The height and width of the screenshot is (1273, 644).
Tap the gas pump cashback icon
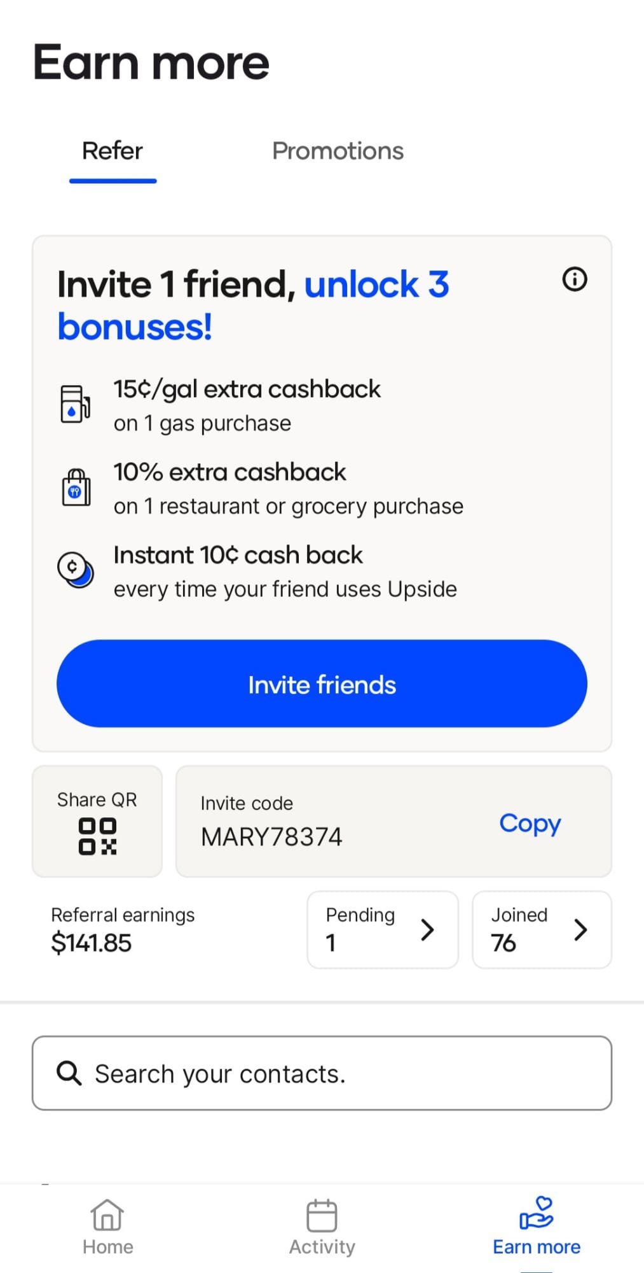coord(75,404)
